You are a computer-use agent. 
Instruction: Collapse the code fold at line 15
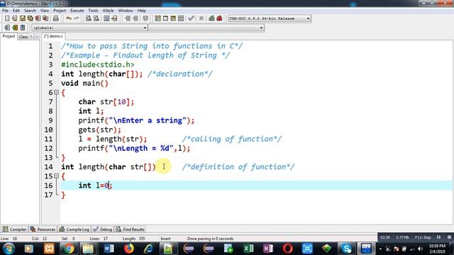coord(56,176)
